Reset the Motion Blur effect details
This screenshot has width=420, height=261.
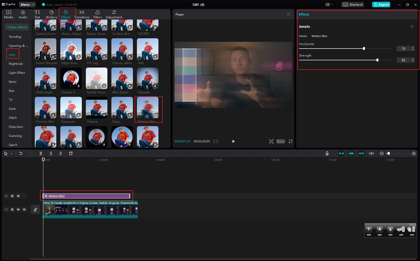pos(412,27)
